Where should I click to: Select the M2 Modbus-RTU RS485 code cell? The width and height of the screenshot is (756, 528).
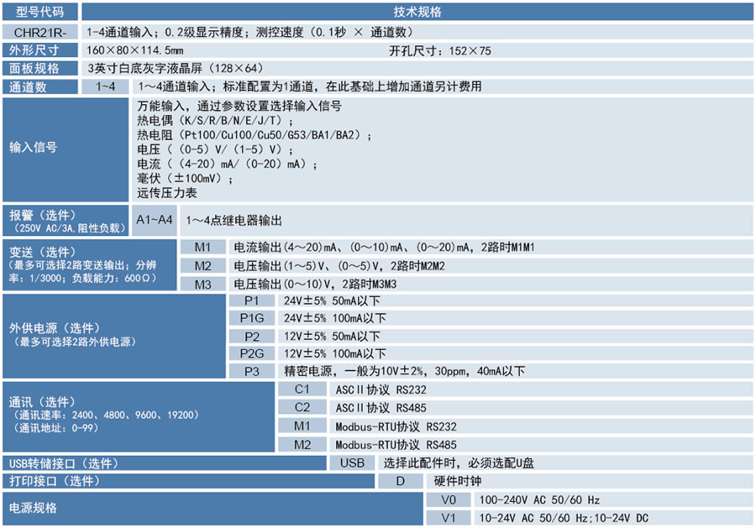point(302,445)
